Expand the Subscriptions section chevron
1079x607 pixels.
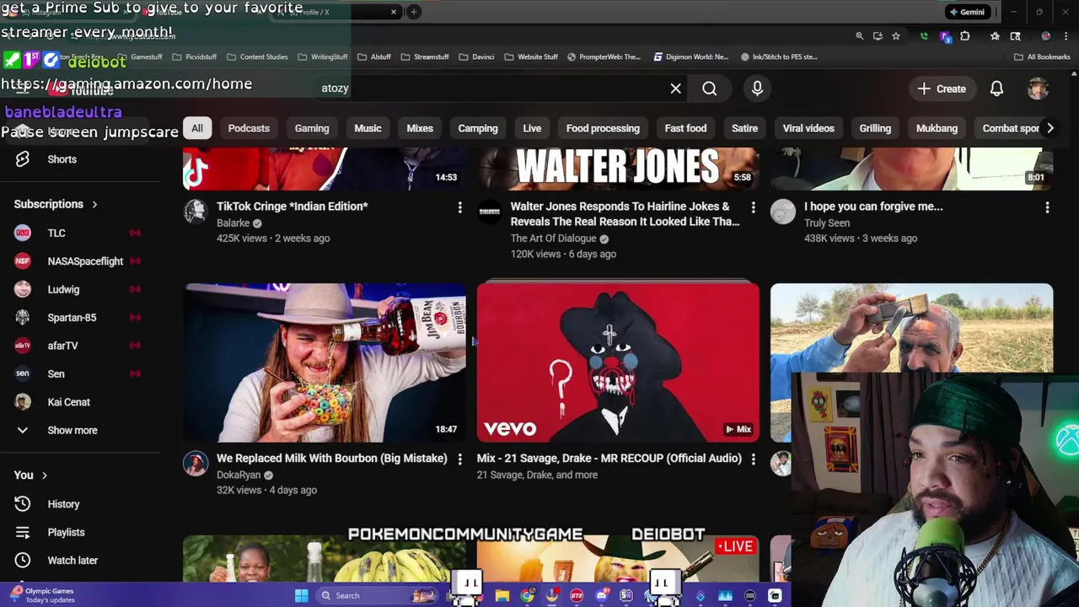pos(94,204)
